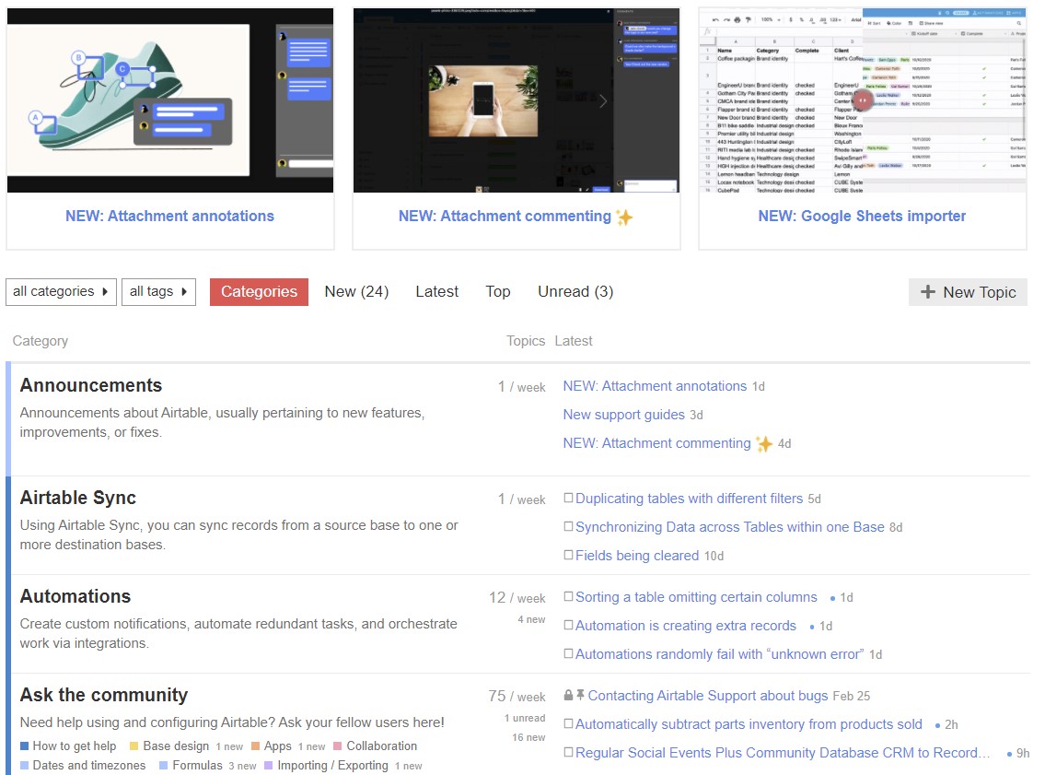Open Sorting a table omitting certain columns
Screen dimensions: 1045x775
pyautogui.click(x=696, y=597)
